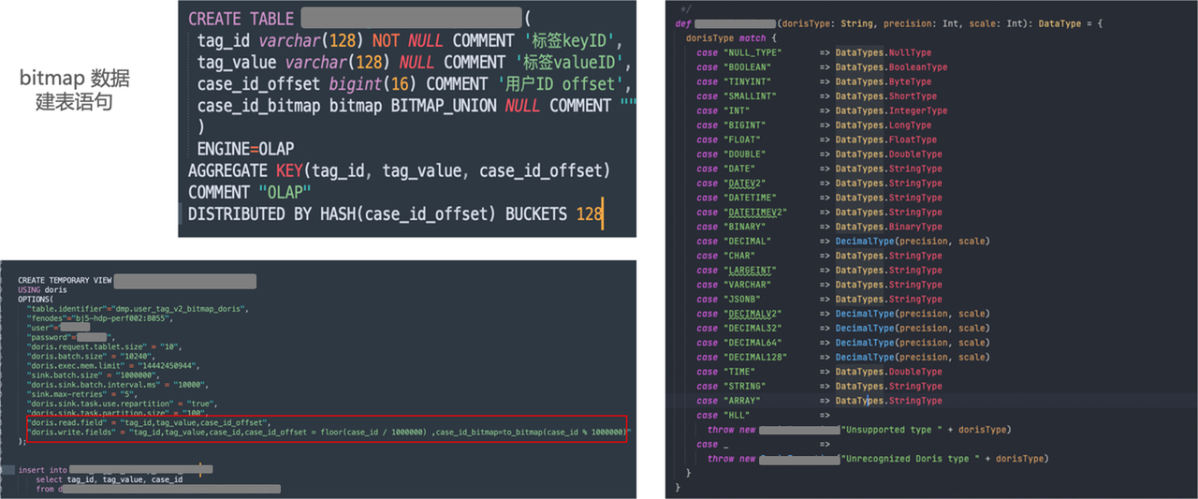Viewport: 1198px width, 499px height.
Task: Click the 'USING doris' line
Action: click(42, 290)
